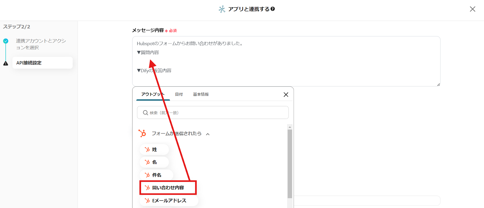Insert the 件名 output chip
The width and height of the screenshot is (484, 208).
pyautogui.click(x=156, y=175)
